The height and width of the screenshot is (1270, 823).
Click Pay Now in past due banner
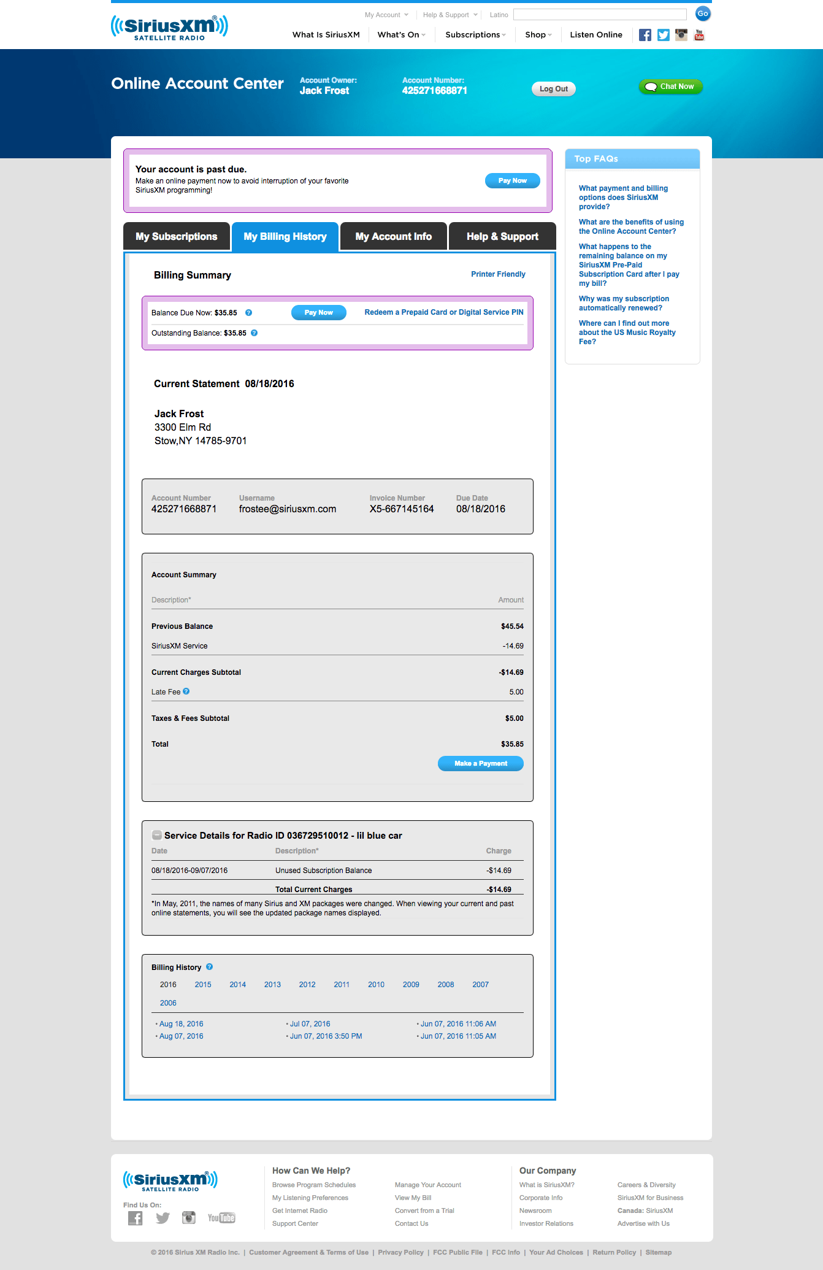513,180
